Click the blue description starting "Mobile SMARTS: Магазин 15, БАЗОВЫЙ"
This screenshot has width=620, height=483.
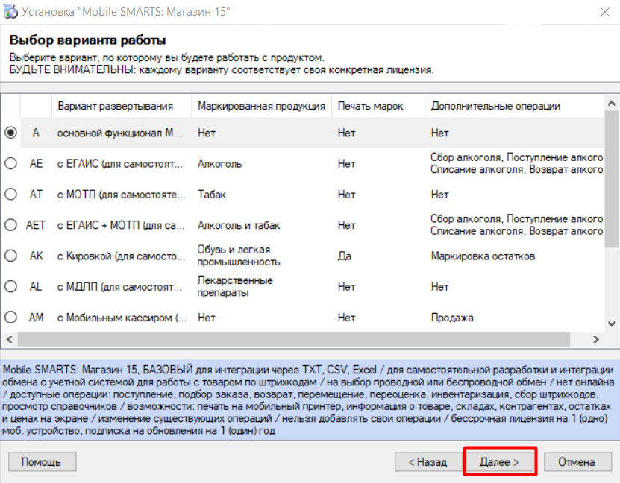click(x=310, y=400)
